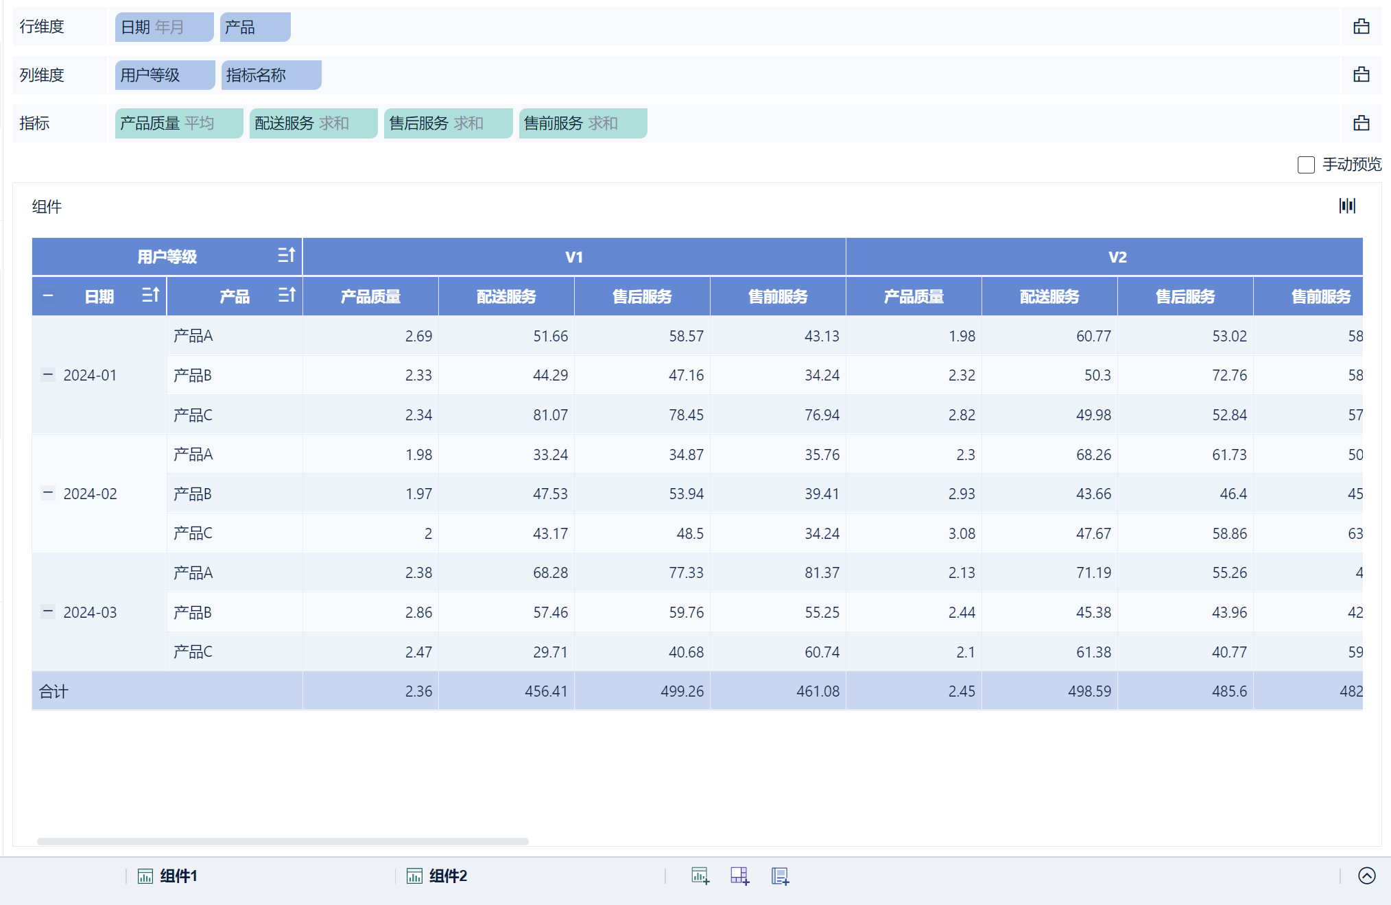The image size is (1391, 905).
Task: Click the clear icon on 行维度 row
Action: [1361, 27]
